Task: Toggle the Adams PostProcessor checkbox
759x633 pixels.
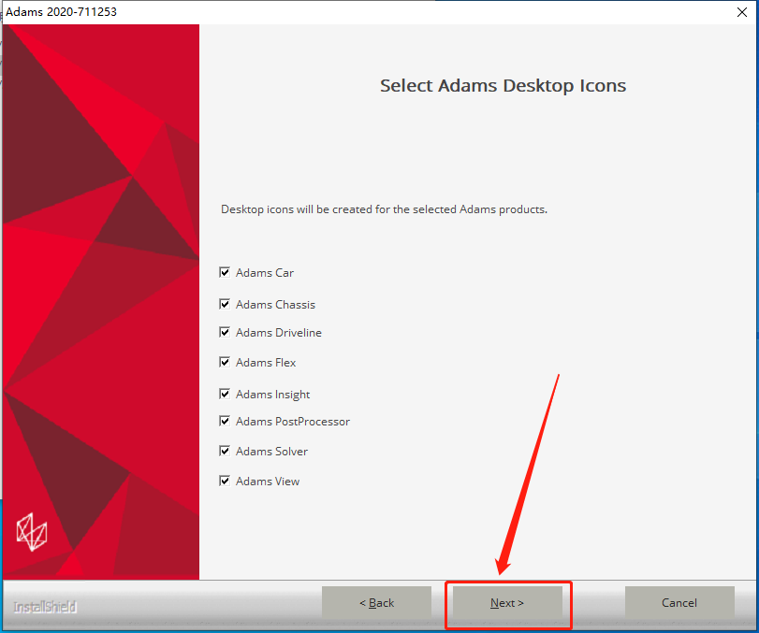Action: pyautogui.click(x=225, y=421)
